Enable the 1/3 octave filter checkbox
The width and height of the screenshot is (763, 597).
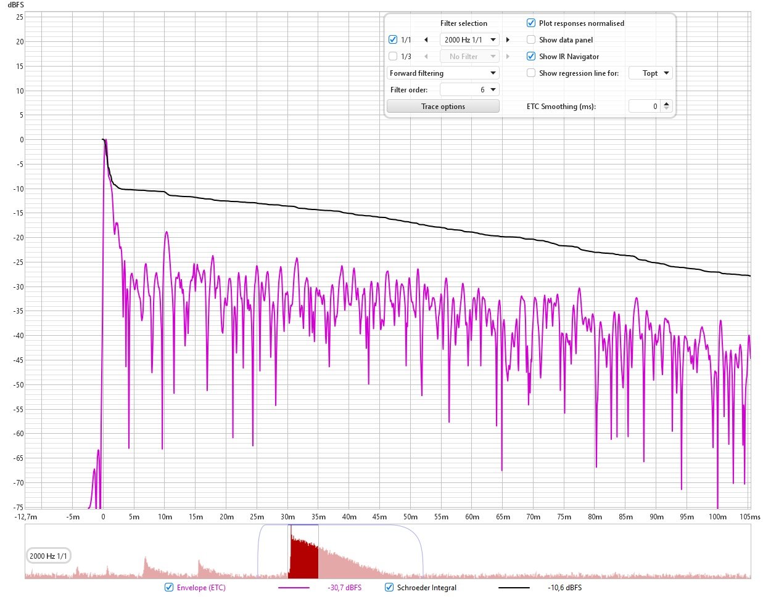(393, 57)
